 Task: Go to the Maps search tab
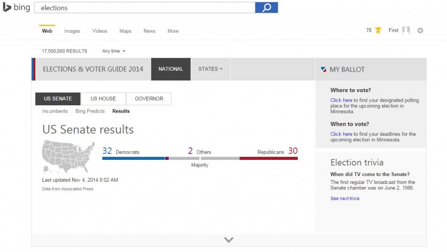(x=125, y=31)
